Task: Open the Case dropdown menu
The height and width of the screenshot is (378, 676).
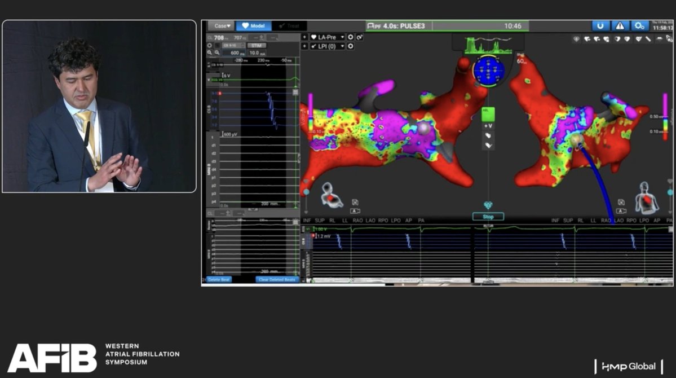Action: click(x=222, y=26)
